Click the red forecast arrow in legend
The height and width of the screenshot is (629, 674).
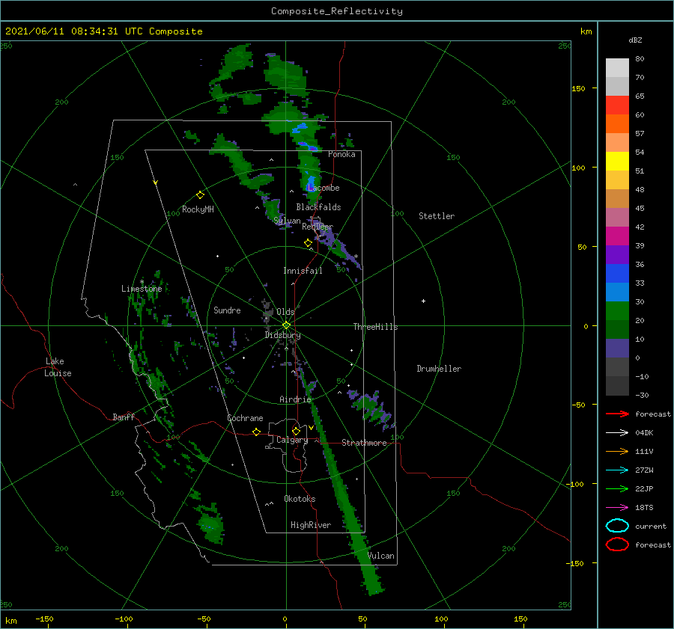point(617,414)
